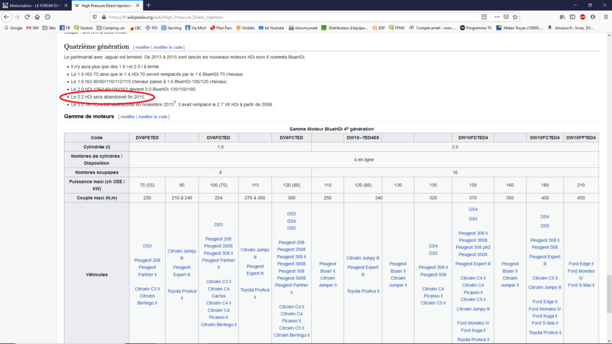Open the library icon in toolbar
Viewport: 612px width, 344px height.
[562, 17]
